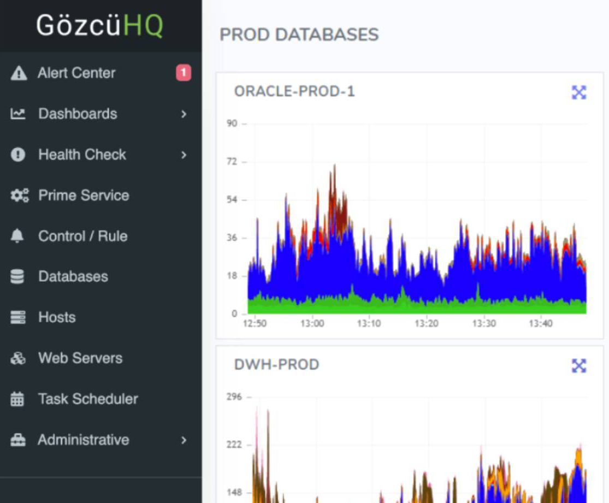The image size is (609, 503).
Task: Click the 148 y-axis label on DWH-PROD
Action: pos(234,493)
